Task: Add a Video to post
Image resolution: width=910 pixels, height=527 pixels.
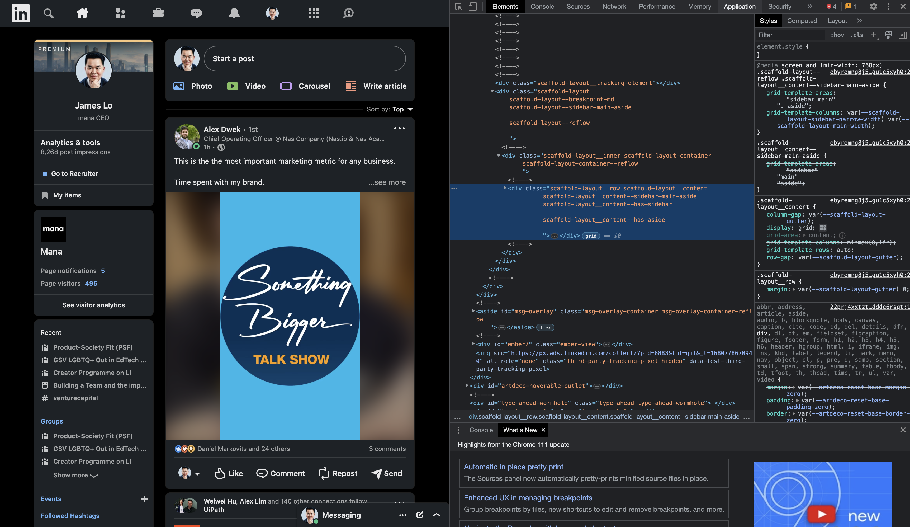Action: coord(246,86)
